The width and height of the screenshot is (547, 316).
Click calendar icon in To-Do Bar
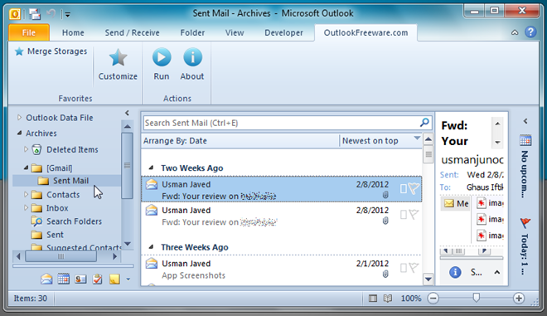click(525, 140)
